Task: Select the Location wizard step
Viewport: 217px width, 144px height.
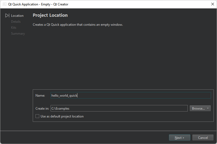Action: pos(17,16)
